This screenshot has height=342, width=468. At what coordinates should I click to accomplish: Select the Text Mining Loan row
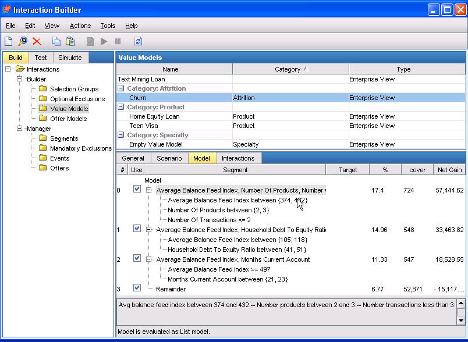point(290,79)
